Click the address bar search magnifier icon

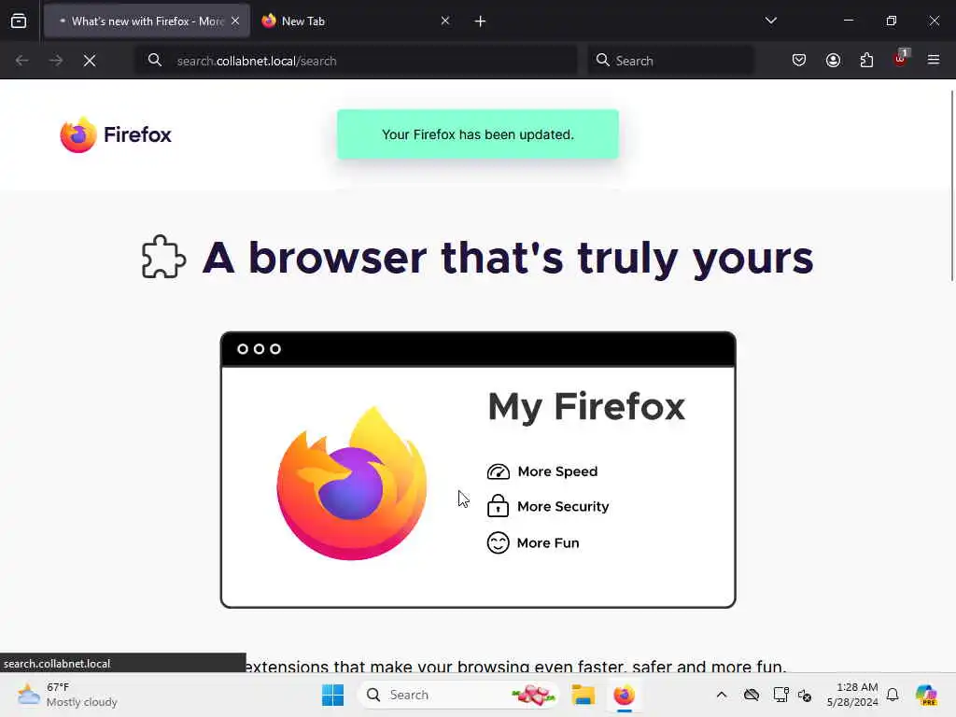[x=155, y=61]
